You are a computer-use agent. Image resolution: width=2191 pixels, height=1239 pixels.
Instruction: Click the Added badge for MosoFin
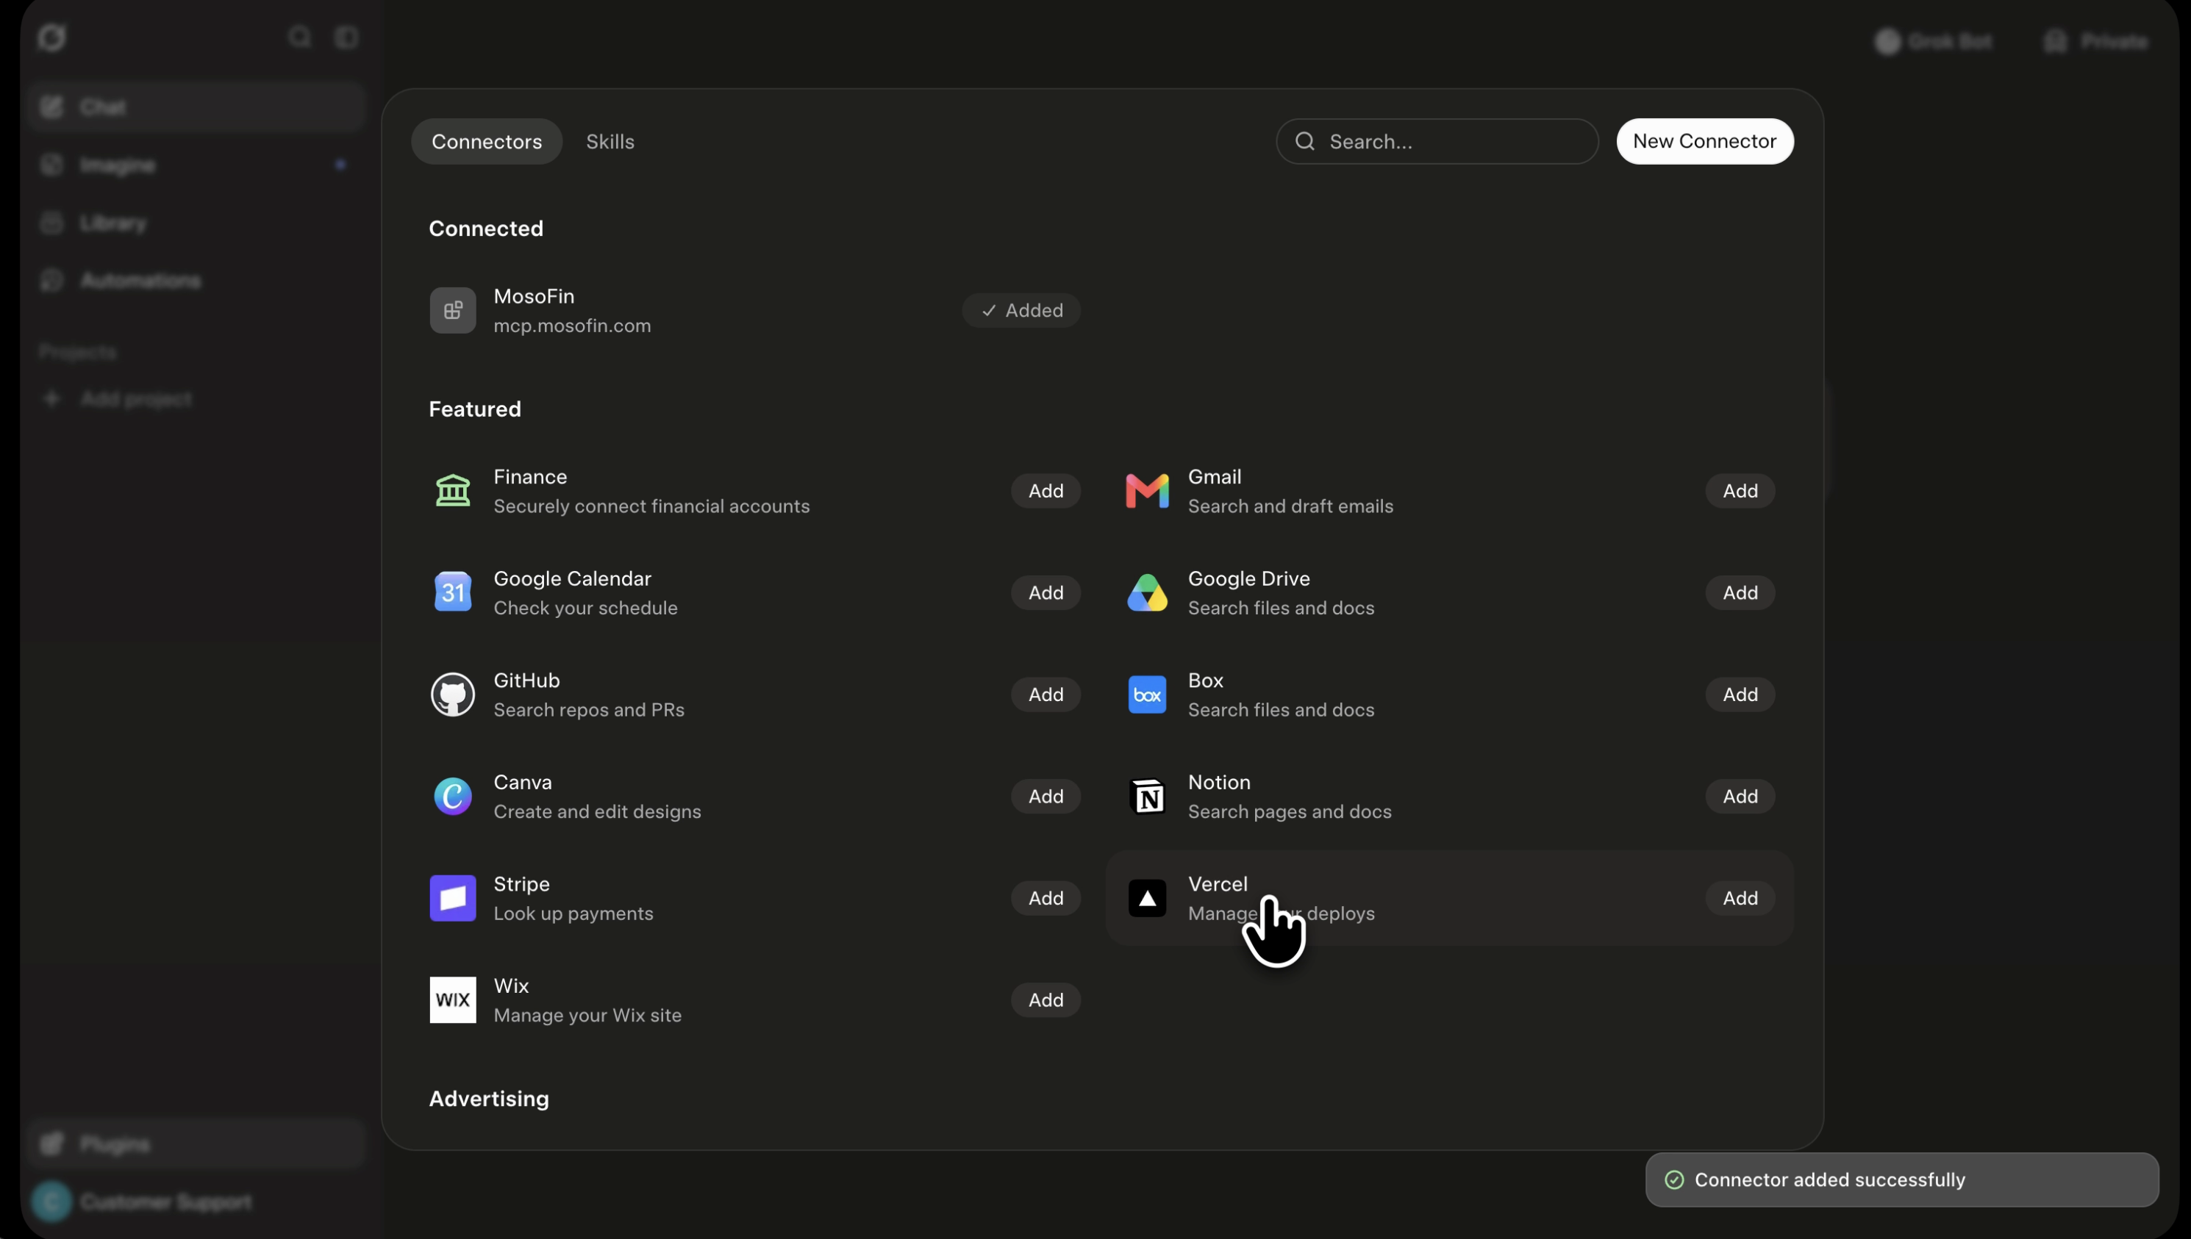[x=1021, y=311]
